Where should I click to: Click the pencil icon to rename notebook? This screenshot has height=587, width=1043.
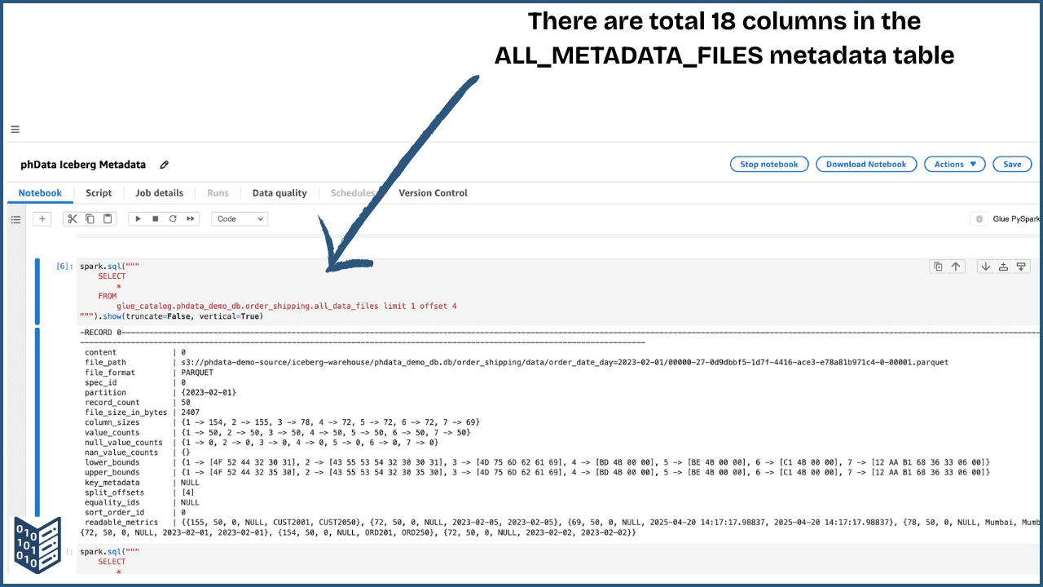tap(165, 165)
